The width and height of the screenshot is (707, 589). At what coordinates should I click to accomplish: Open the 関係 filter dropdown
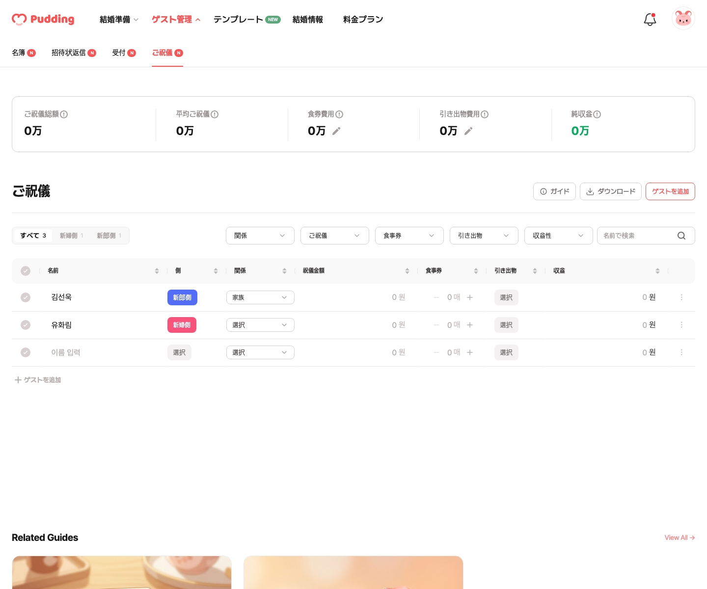click(x=260, y=236)
